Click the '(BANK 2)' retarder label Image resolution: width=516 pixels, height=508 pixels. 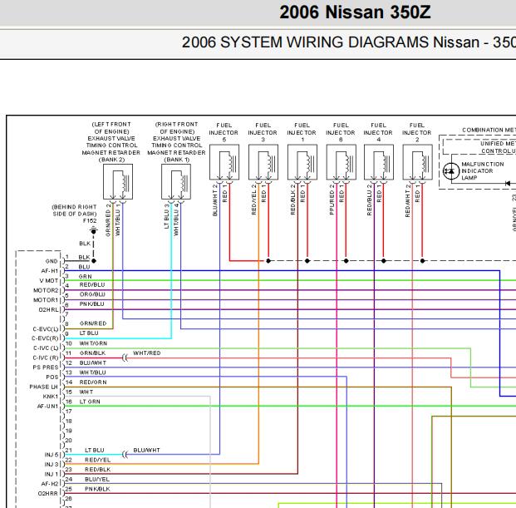(111, 160)
